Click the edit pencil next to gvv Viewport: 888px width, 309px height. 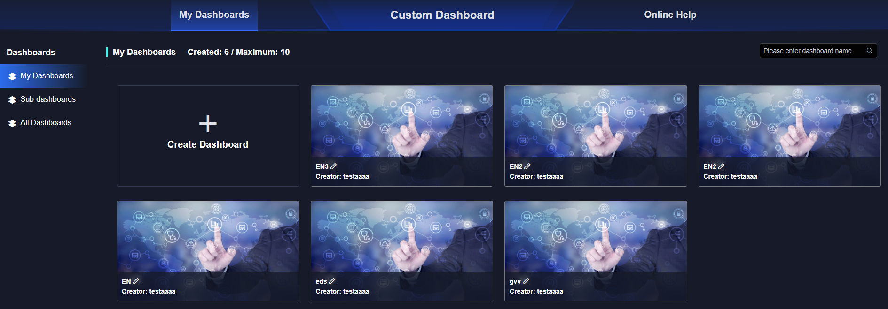point(526,281)
